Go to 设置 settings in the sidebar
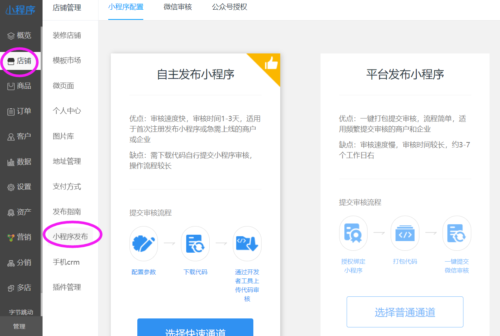This screenshot has height=336, width=500. [x=20, y=187]
